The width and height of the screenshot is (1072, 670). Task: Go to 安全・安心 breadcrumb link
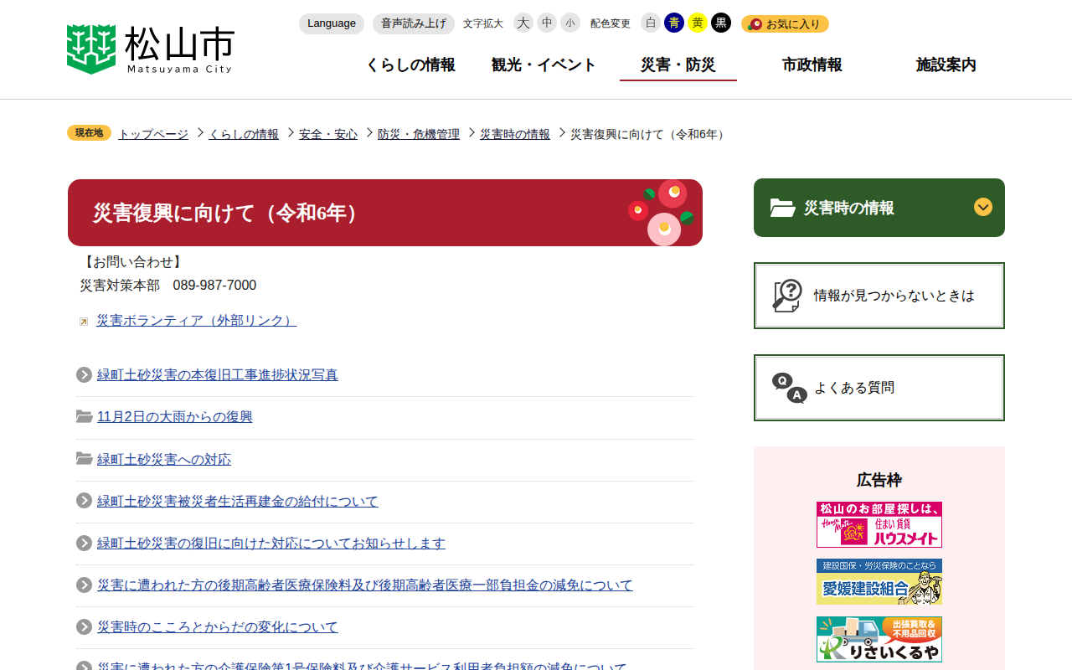[328, 134]
